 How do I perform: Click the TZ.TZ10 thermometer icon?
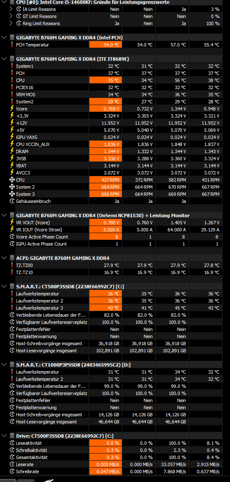click(x=12, y=272)
